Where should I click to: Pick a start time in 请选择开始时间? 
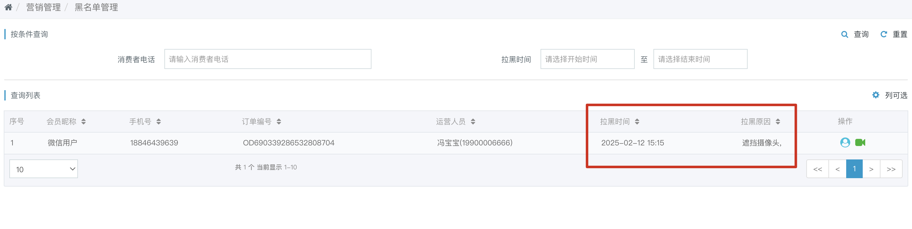click(x=587, y=59)
